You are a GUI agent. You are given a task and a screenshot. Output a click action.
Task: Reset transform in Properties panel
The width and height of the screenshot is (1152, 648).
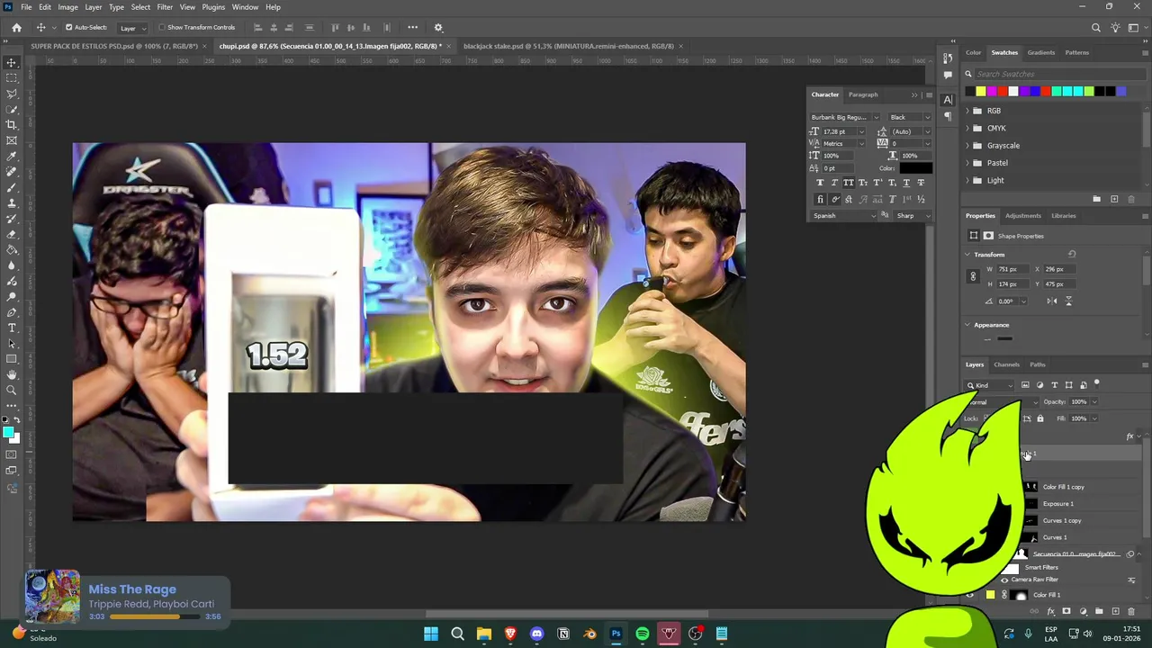(1072, 255)
